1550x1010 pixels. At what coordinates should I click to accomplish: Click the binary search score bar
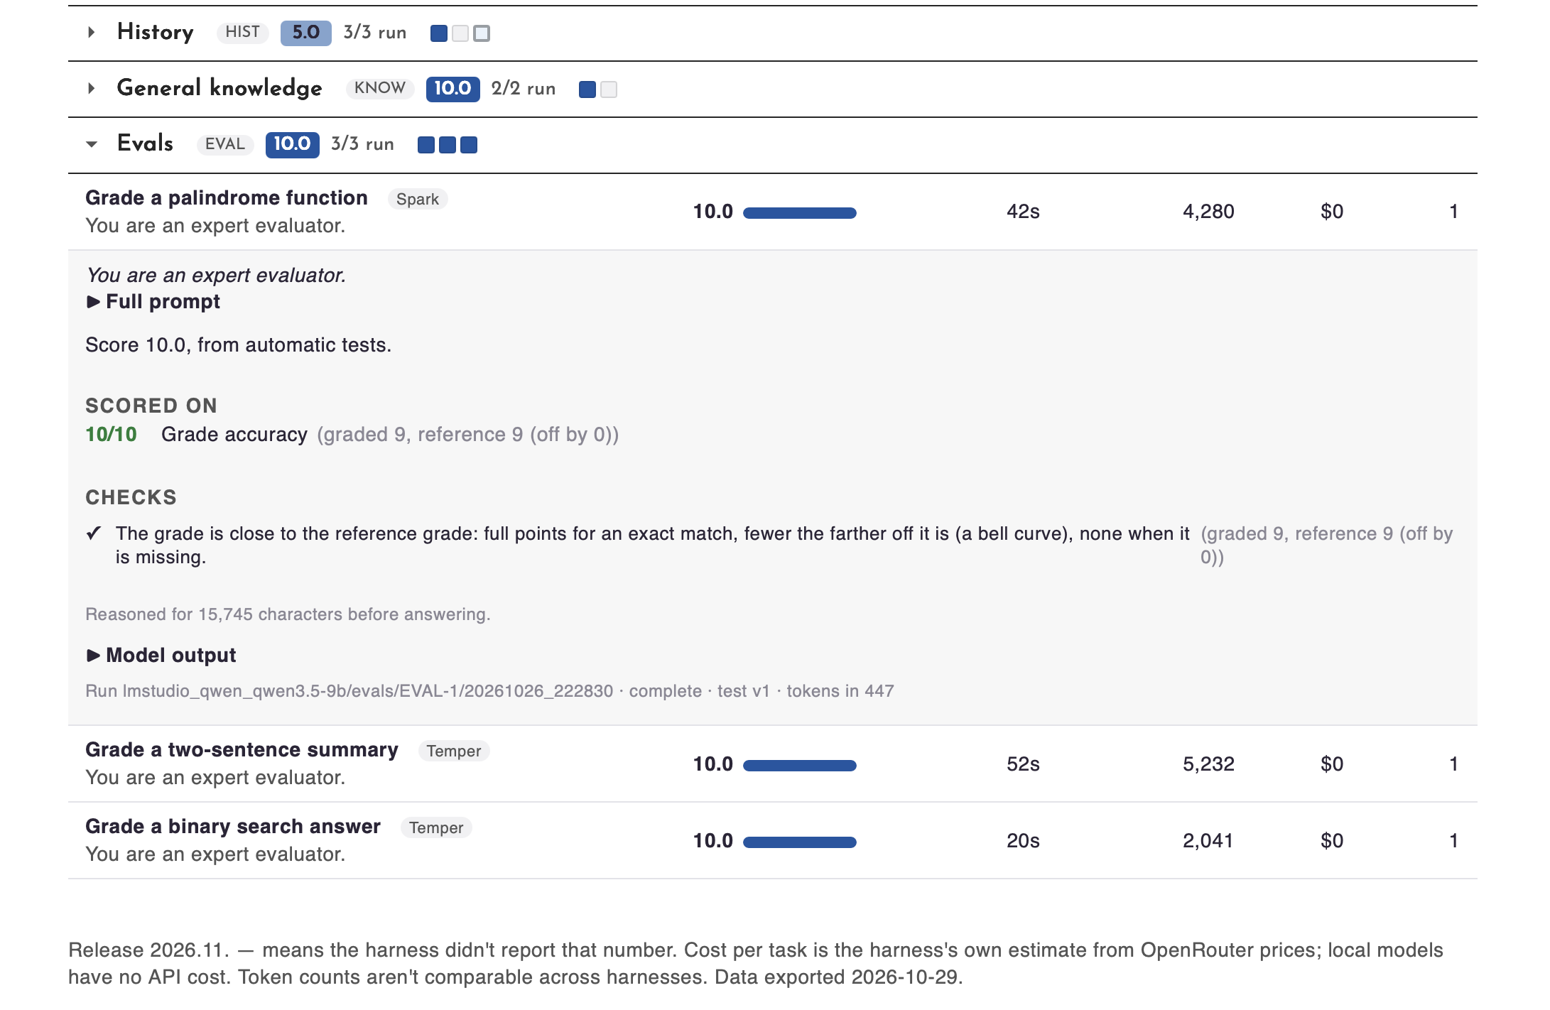coord(800,842)
